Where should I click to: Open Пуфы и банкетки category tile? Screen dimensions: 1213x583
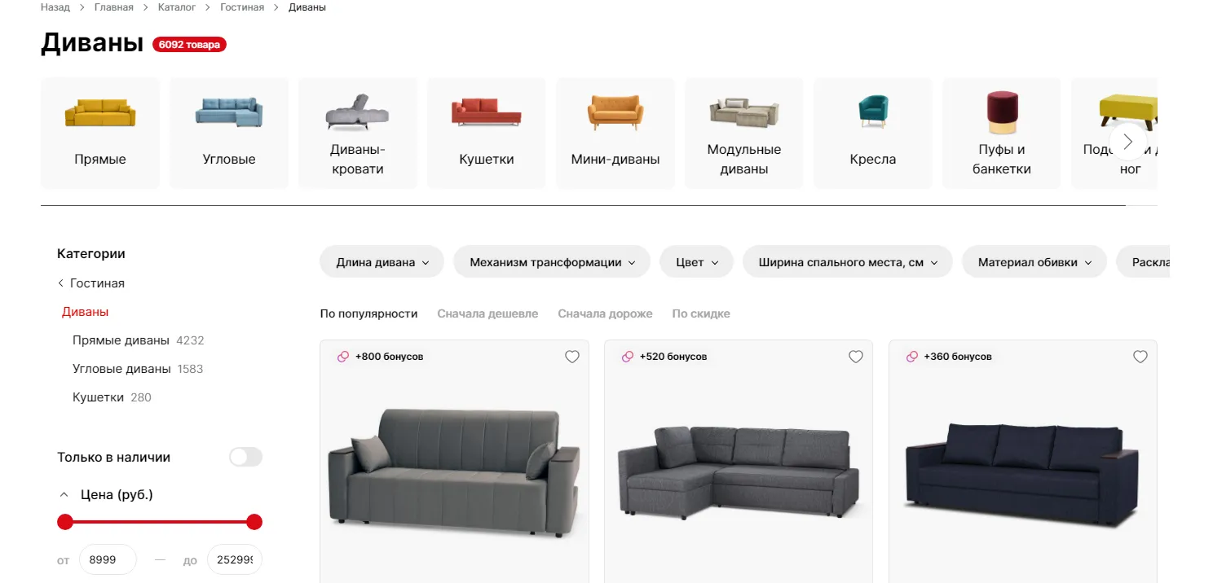[x=1002, y=134]
